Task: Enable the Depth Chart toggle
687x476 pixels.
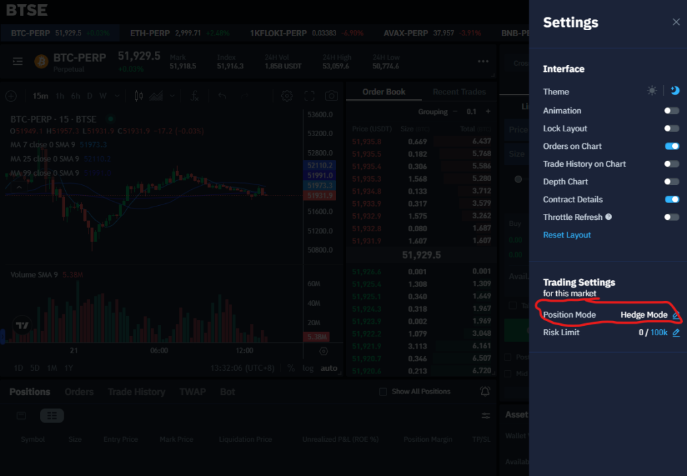Action: tap(672, 181)
